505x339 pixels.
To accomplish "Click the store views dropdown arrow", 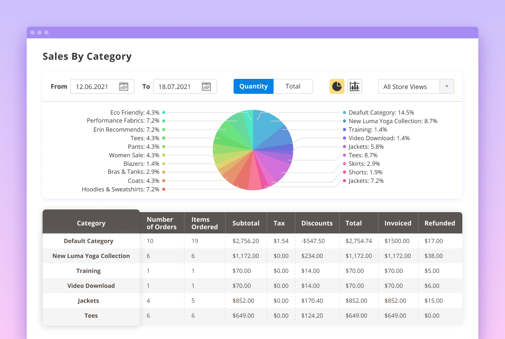I will [446, 86].
